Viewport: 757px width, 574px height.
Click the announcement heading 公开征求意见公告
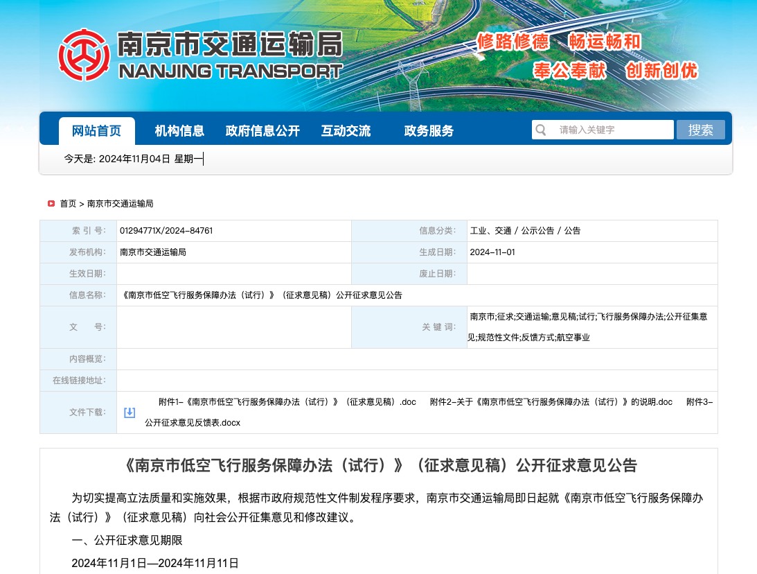point(379,465)
